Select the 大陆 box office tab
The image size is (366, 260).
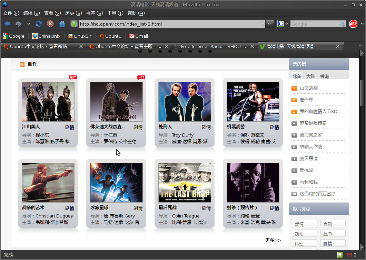click(x=311, y=76)
